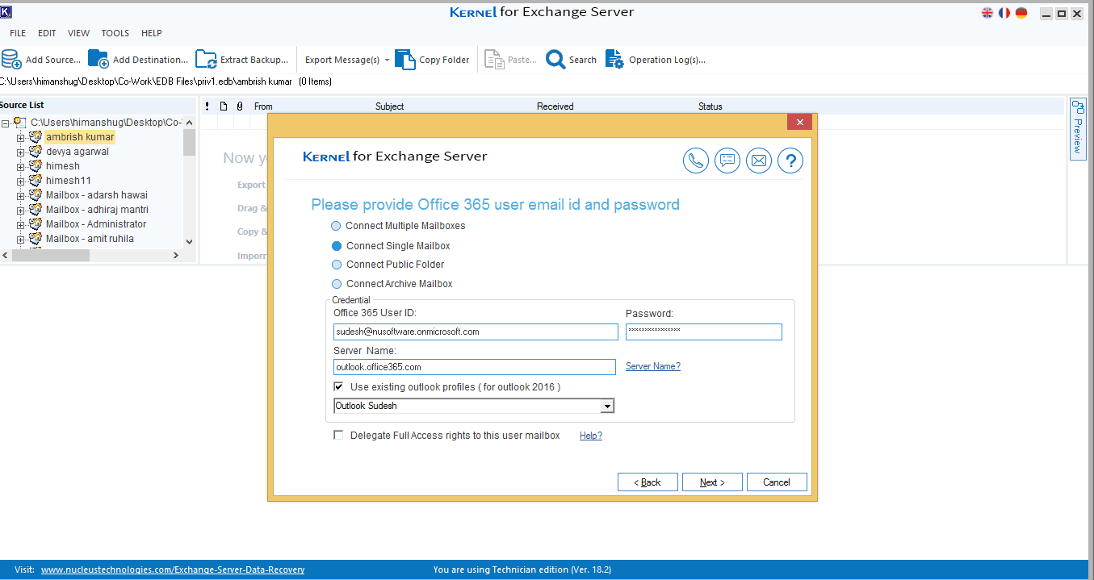Click the Kernel app logo in title bar

click(x=6, y=13)
